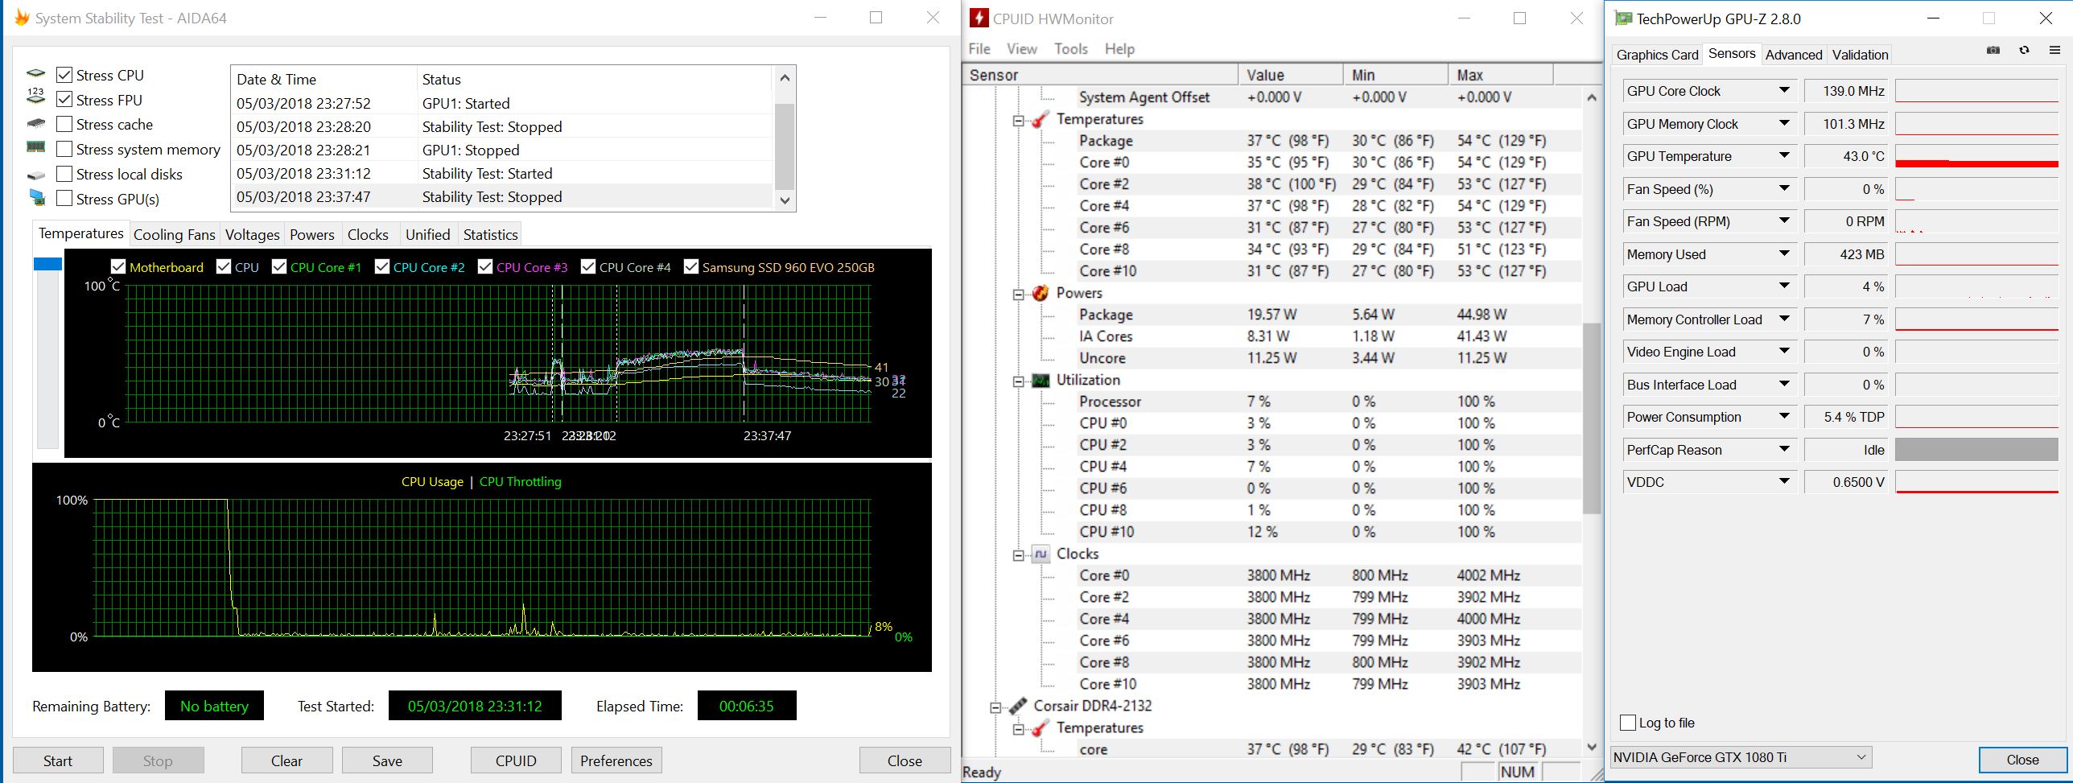Open the GPU Load sensor dropdown

coord(1784,286)
